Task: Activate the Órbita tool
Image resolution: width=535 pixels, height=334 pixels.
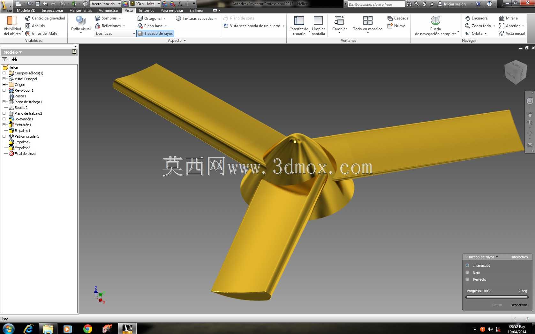Action: pos(474,34)
